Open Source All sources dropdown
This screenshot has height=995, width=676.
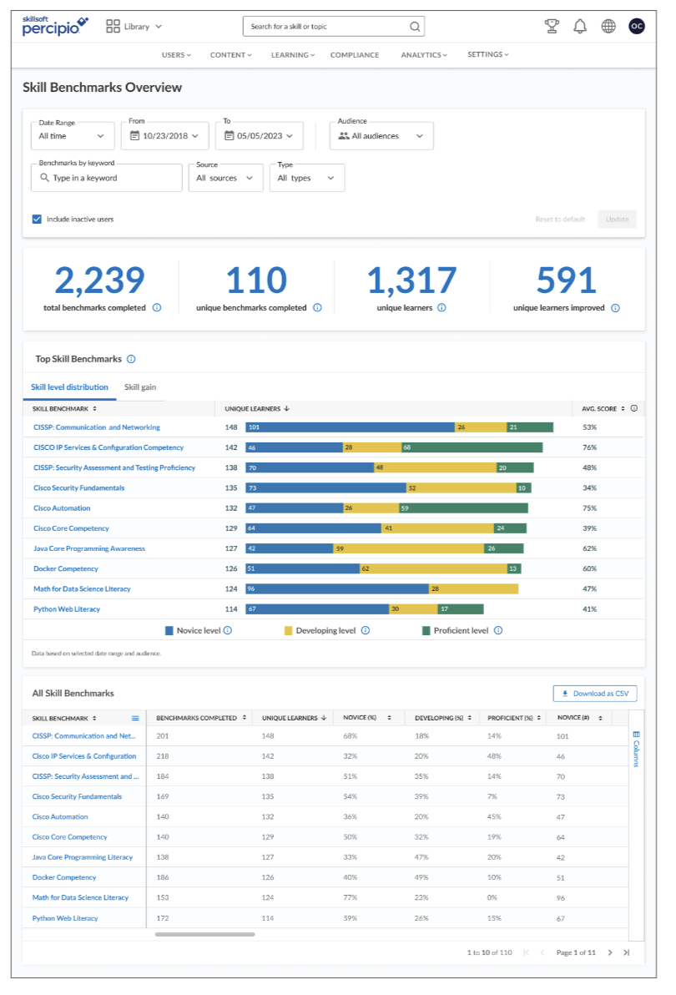coord(225,178)
